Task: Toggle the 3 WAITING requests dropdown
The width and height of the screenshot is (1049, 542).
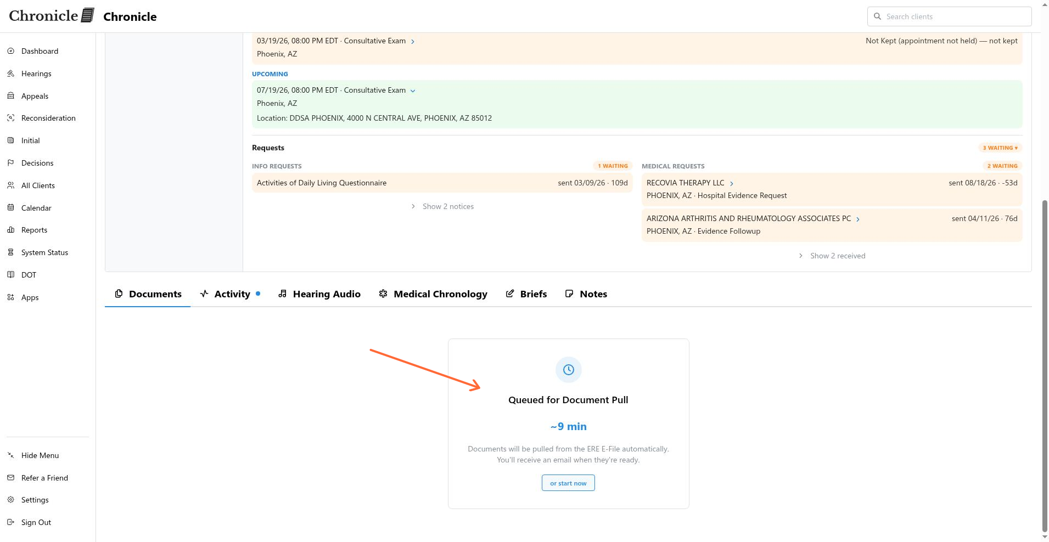Action: pos(1000,148)
